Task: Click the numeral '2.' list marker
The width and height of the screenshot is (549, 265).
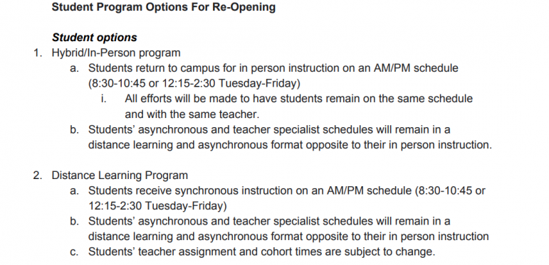Action: click(x=38, y=175)
